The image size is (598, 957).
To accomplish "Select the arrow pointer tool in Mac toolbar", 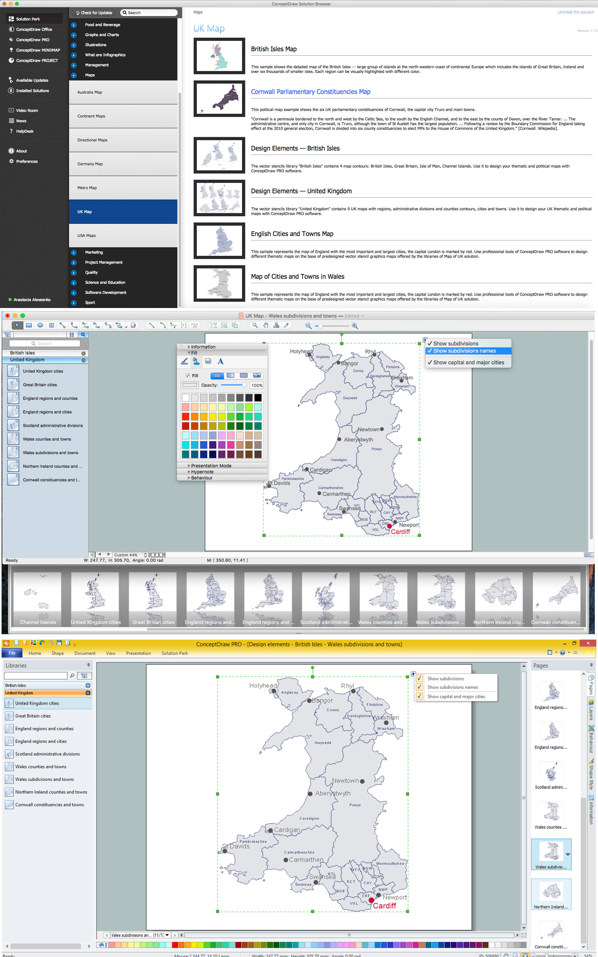I will coord(17,325).
